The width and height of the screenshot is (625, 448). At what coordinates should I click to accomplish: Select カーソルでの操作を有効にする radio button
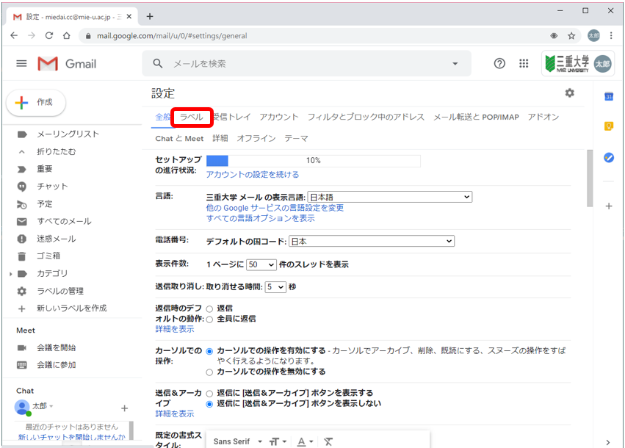pos(209,351)
